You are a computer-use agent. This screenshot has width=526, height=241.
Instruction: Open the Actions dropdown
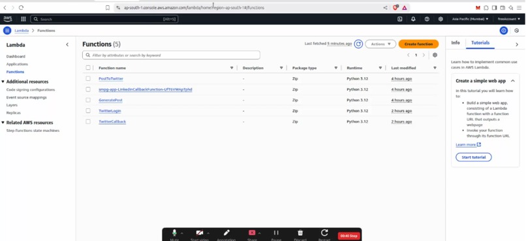380,44
